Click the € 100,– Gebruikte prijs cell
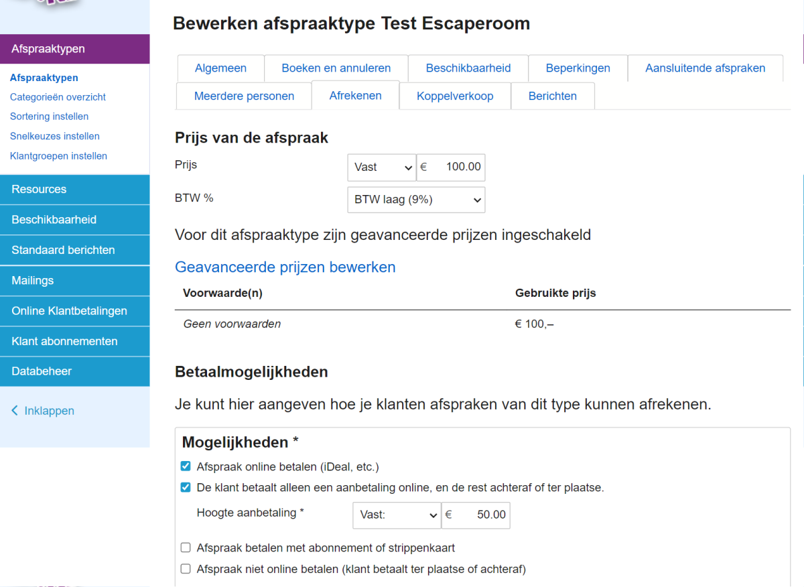 click(534, 324)
